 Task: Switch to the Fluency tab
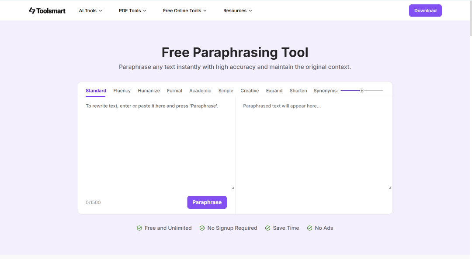122,91
